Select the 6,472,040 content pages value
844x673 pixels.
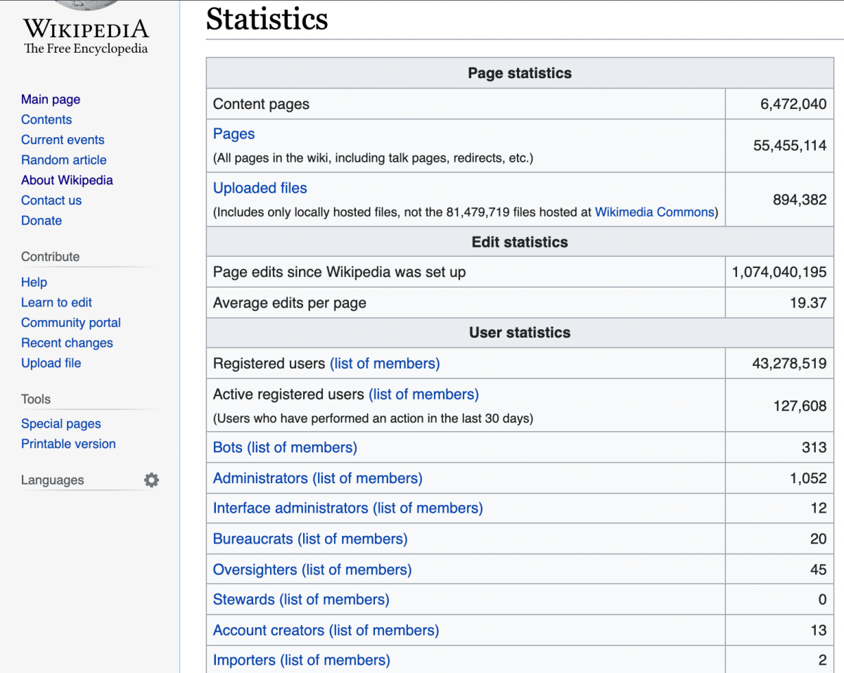(793, 104)
